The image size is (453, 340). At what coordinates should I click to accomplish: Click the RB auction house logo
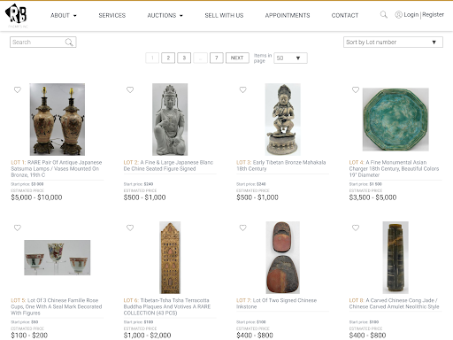[x=16, y=14]
